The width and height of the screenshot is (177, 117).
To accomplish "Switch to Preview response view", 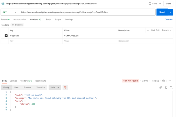I will [x=27, y=87].
